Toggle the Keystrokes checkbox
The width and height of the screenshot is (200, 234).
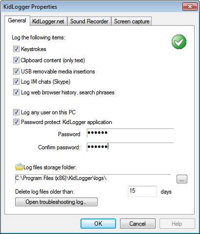(x=16, y=49)
